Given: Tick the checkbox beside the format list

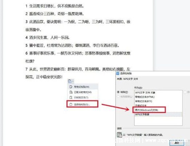Looking at the screenshot, I should pyautogui.click(x=185, y=92).
